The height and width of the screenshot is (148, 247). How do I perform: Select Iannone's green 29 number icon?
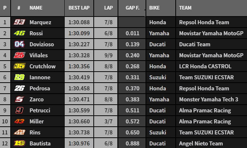click(19, 77)
